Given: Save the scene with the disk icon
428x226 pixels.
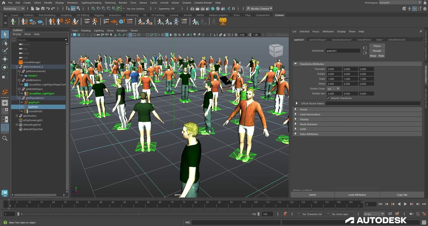Looking at the screenshot, I should (x=43, y=9).
